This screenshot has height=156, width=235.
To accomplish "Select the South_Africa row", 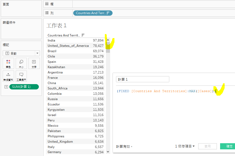I will tap(75, 88).
